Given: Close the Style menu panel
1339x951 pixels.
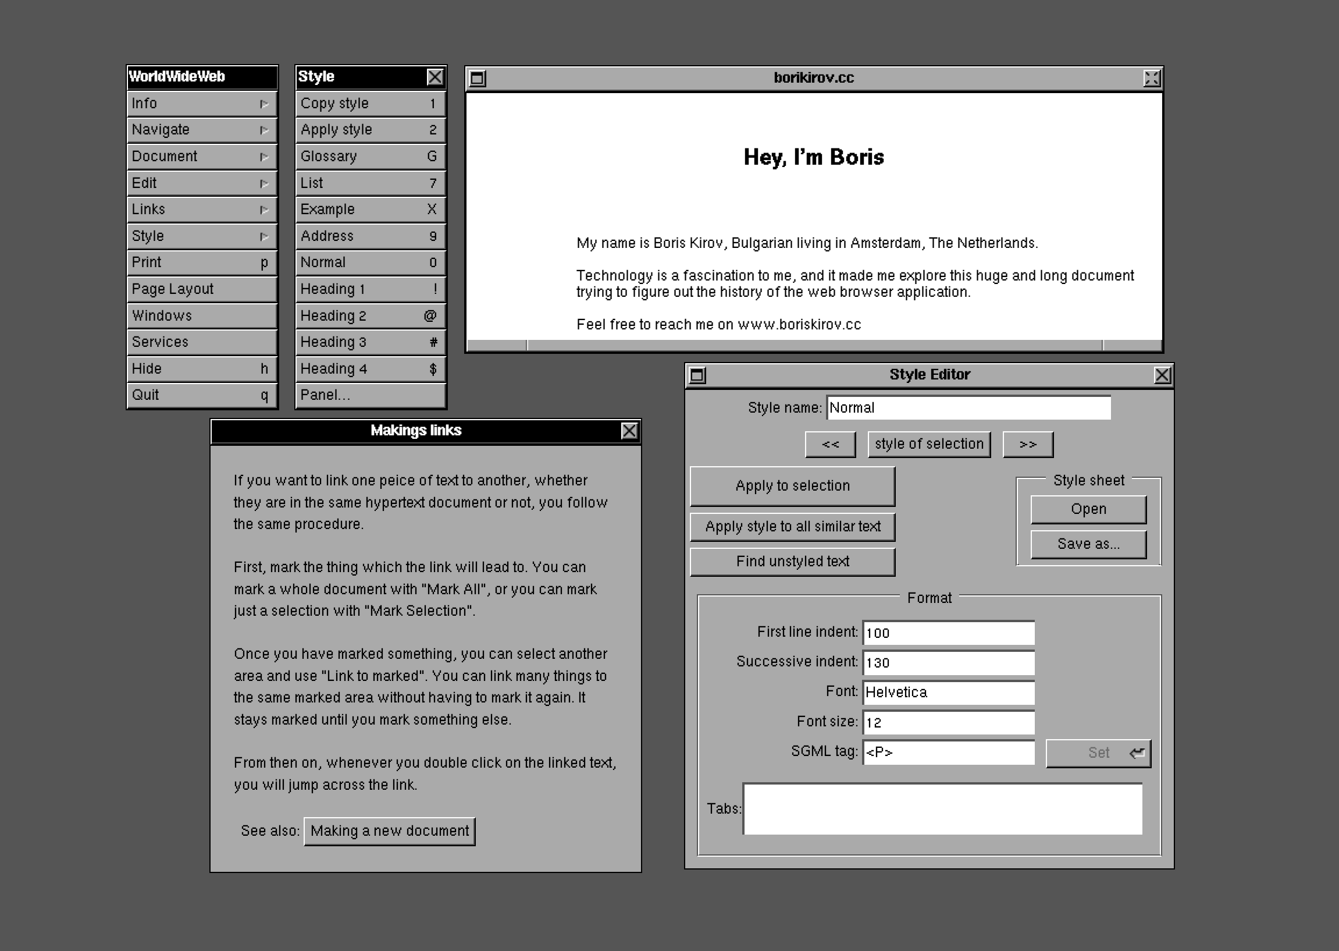Looking at the screenshot, I should (435, 77).
